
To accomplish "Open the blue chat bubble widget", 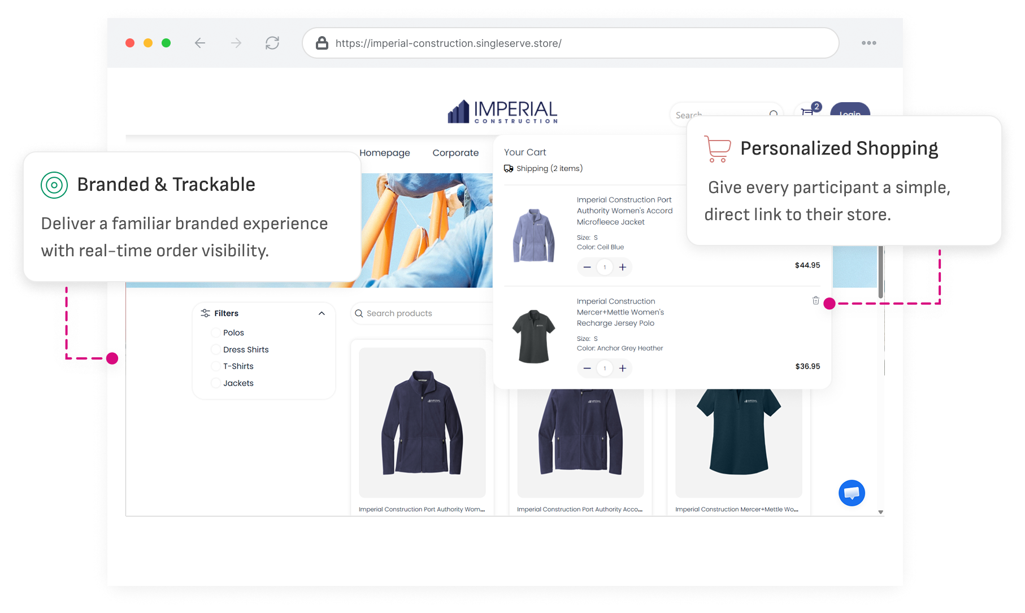I will coord(852,493).
